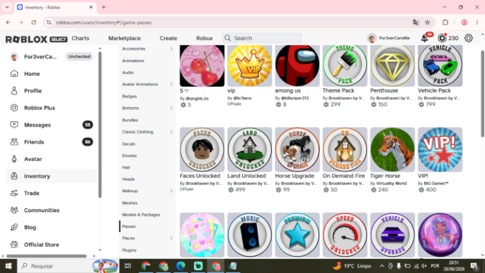The height and width of the screenshot is (273, 485).
Task: Open Messages envelope icon in sidebar
Action: pos(14,125)
